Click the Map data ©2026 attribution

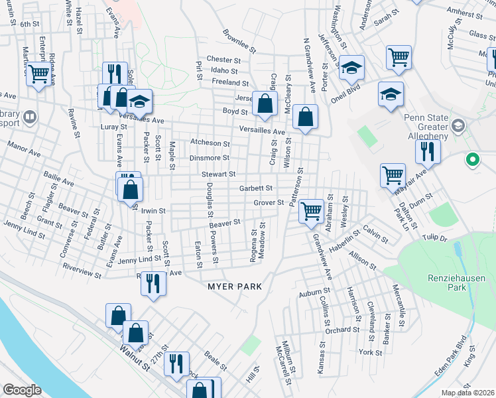467,393
